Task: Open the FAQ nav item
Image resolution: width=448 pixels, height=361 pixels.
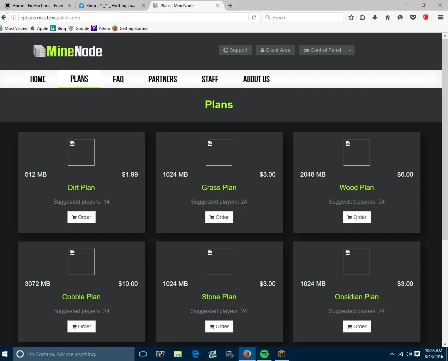Action: (118, 79)
